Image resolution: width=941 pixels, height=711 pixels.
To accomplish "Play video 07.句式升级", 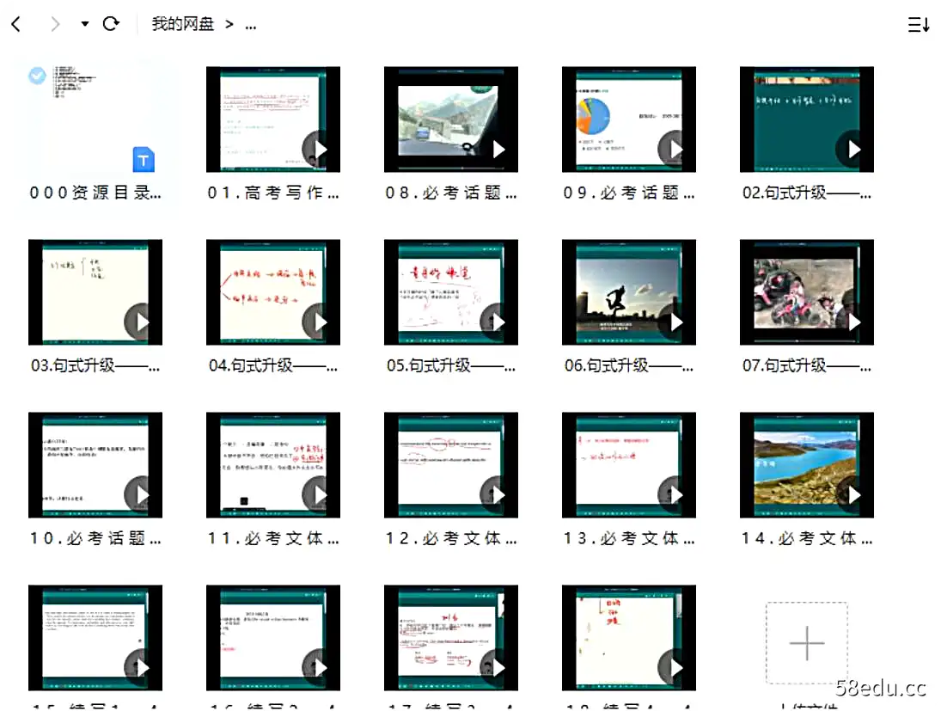I will pos(807,292).
